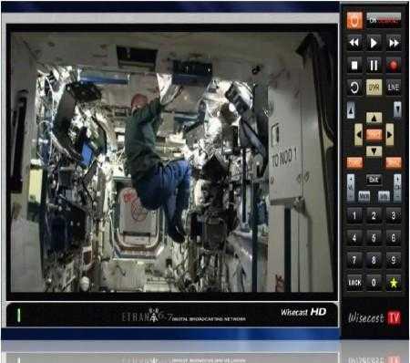Select number 5 on the keypad
This screenshot has height=363, width=410.
(x=374, y=238)
